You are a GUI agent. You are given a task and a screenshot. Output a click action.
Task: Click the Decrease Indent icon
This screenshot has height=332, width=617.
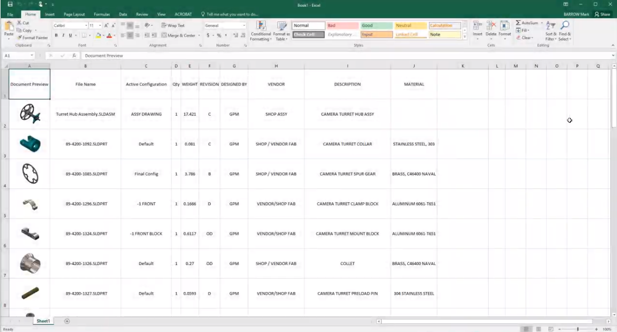click(147, 35)
